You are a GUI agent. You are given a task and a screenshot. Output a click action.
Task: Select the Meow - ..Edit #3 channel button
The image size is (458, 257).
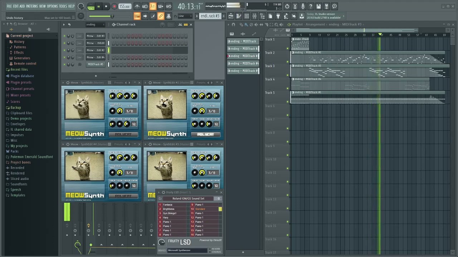point(96,36)
